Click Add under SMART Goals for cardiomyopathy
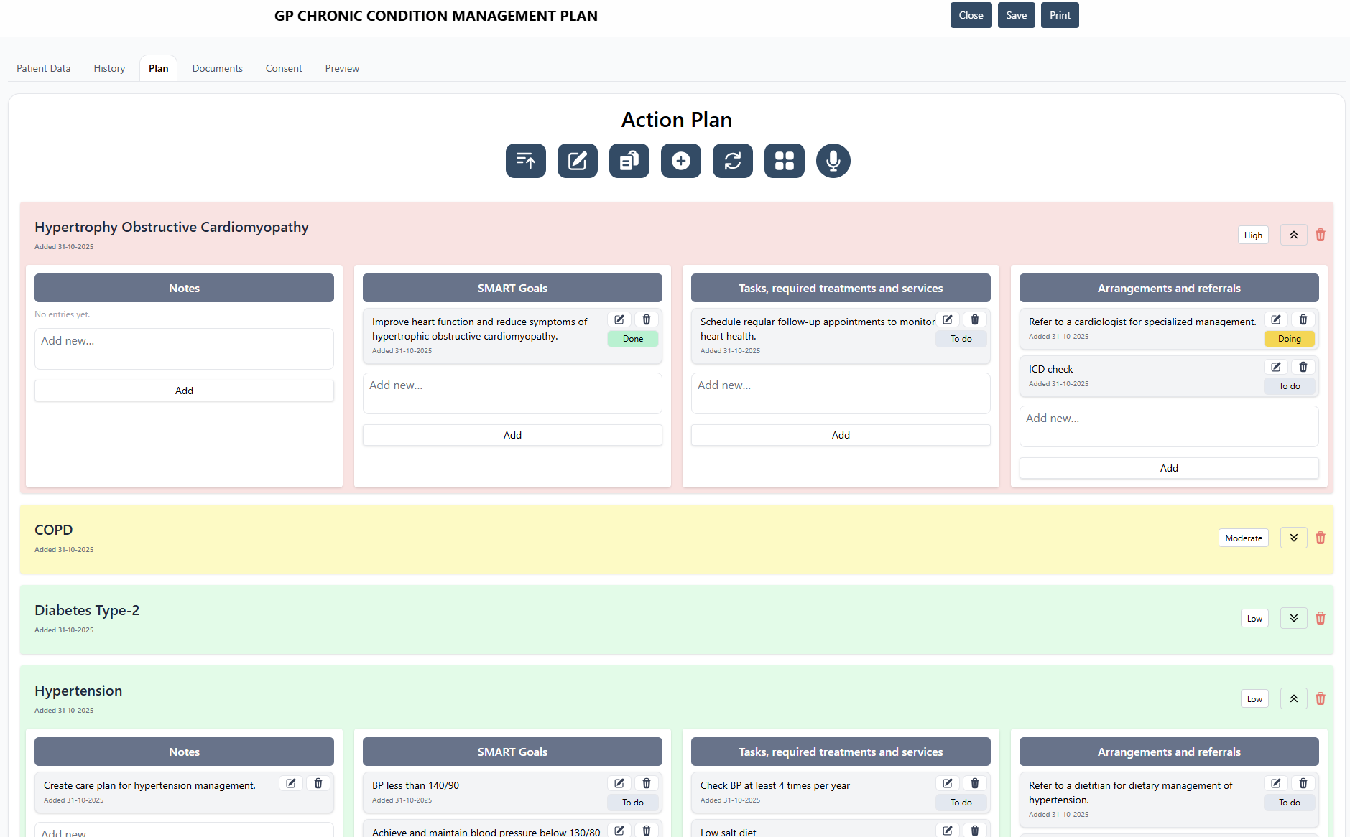The width and height of the screenshot is (1350, 837). (x=512, y=434)
